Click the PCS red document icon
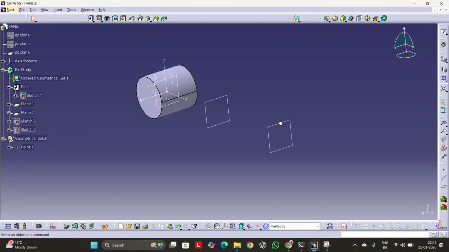449x252 pixels. [x=344, y=226]
